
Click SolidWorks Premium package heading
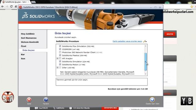point(67,41)
